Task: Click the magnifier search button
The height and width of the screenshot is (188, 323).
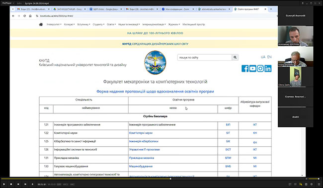Action: pos(235,57)
